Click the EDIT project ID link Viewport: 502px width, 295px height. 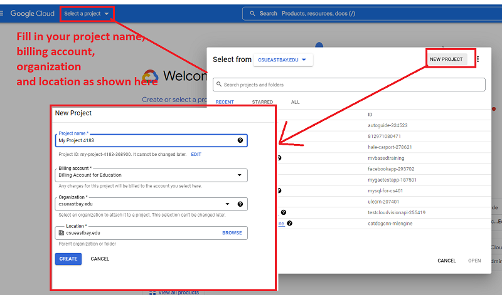196,154
